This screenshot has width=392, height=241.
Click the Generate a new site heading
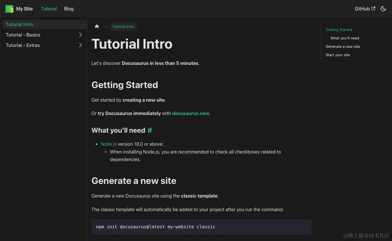[134, 181]
